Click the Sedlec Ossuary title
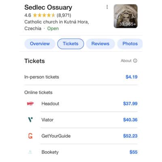The width and height of the screenshot is (162, 162). click(48, 8)
